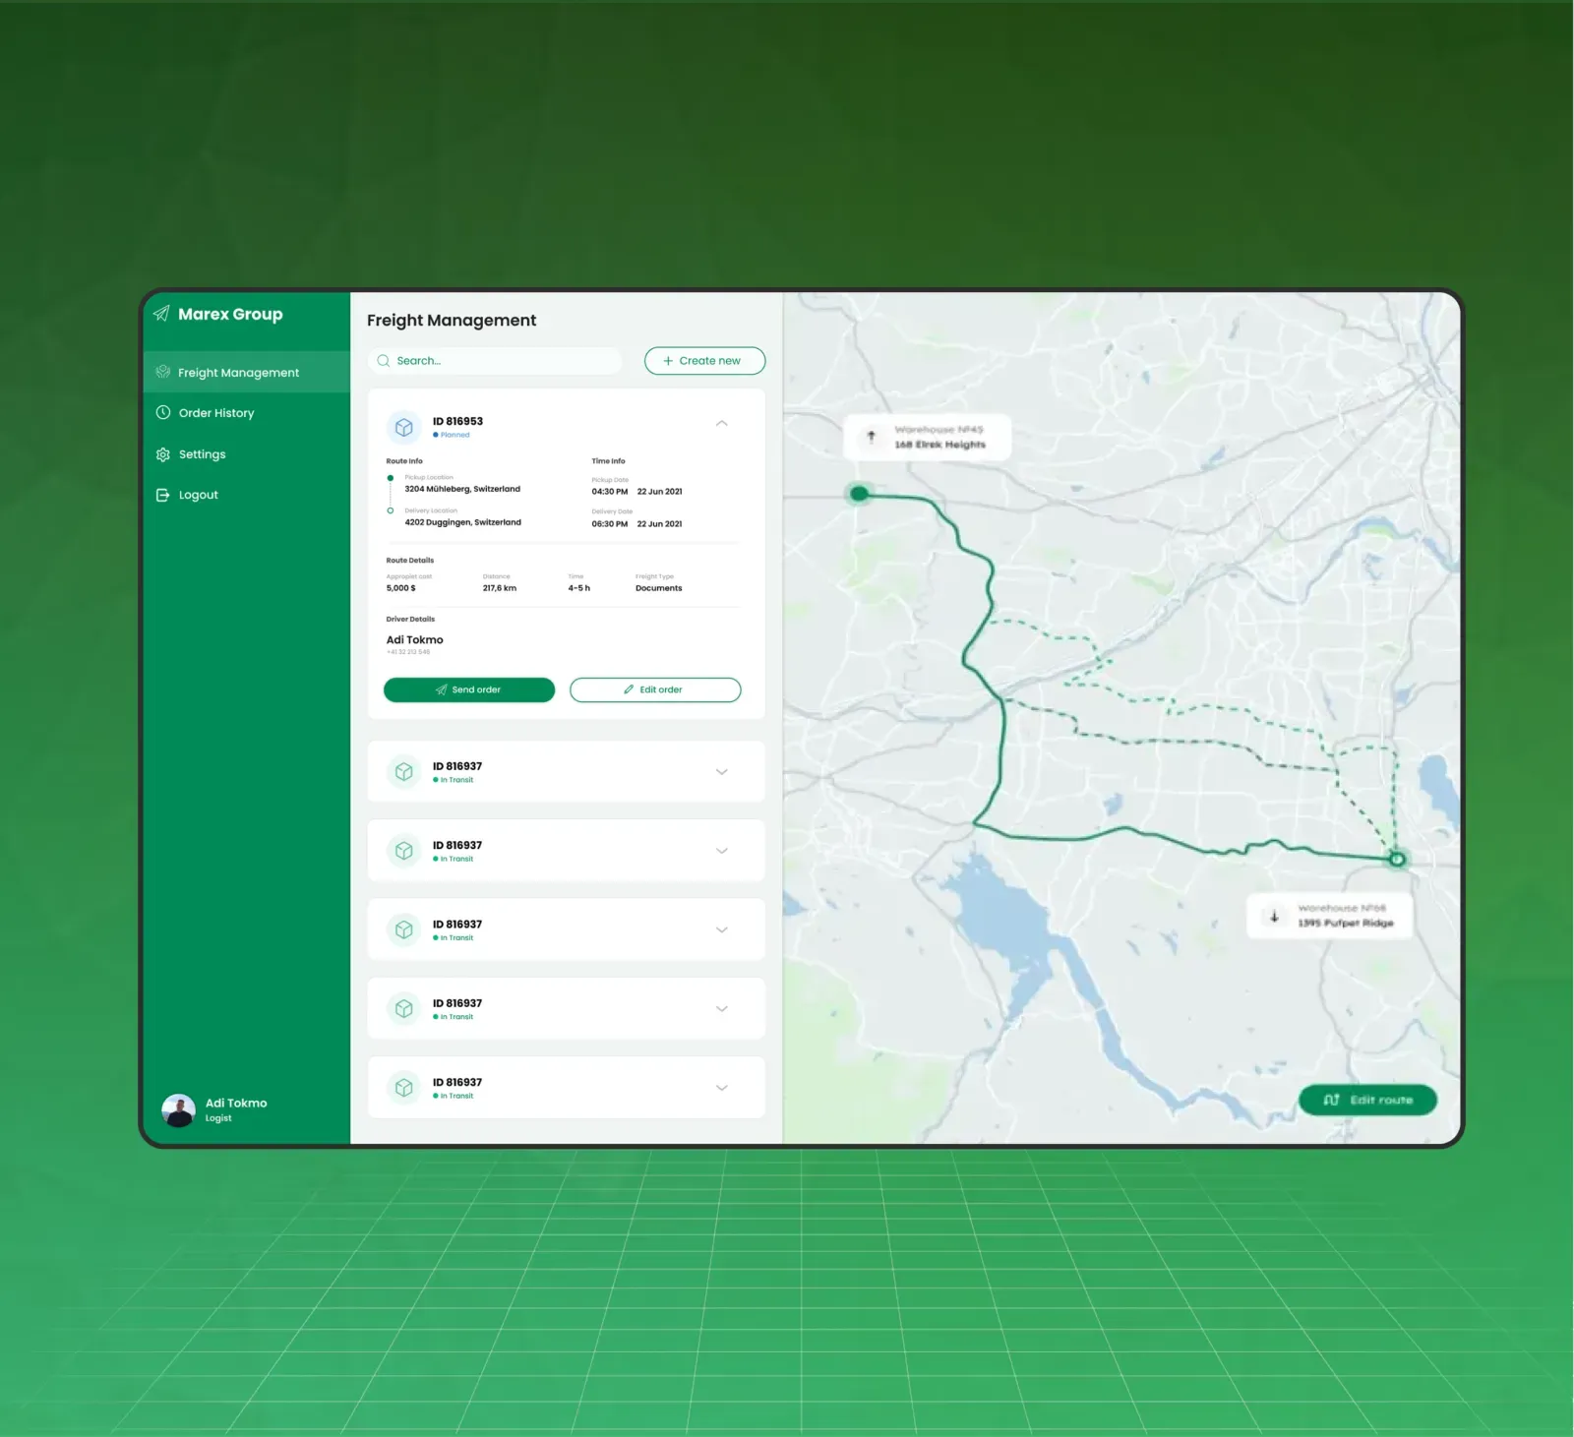The image size is (1574, 1437).
Task: Click the Settings gear icon in sidebar
Action: [163, 454]
